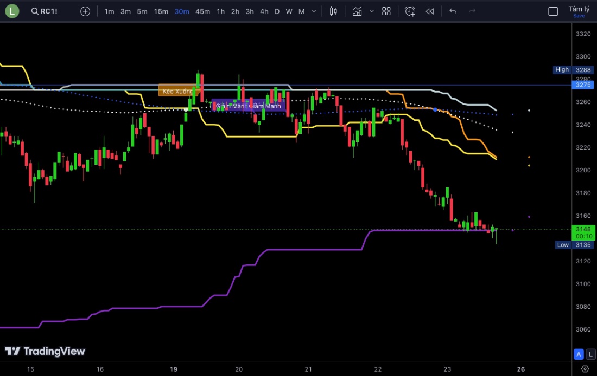The width and height of the screenshot is (597, 376).
Task: Expand the timeframe interval dropdown arrow
Action: [x=314, y=11]
